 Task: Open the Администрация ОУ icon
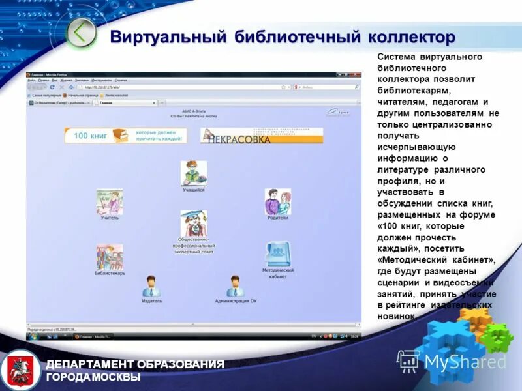point(234,283)
